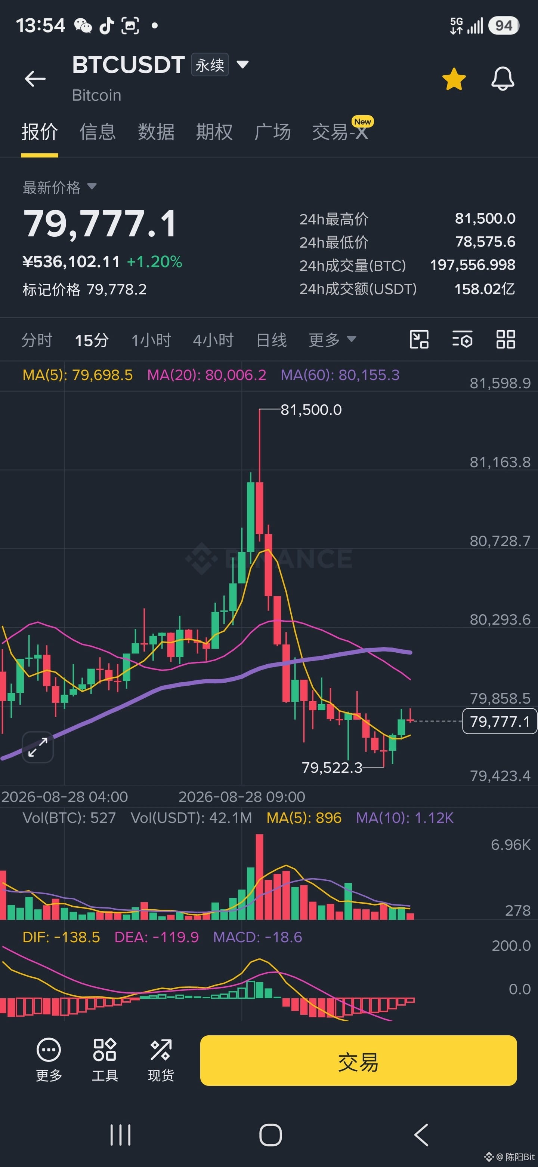Viewport: 538px width, 1167px height.
Task: Select the 15分 interval
Action: click(x=92, y=340)
